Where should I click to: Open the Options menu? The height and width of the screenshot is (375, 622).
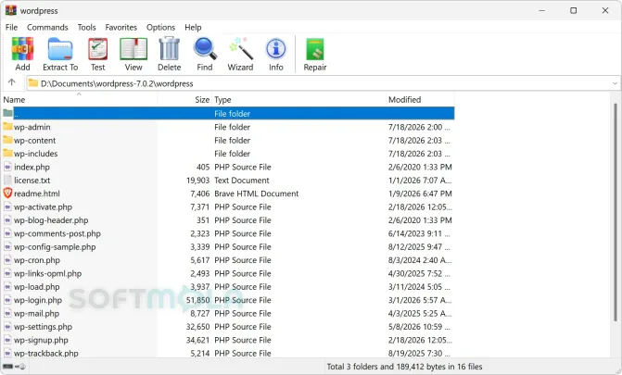click(x=160, y=28)
